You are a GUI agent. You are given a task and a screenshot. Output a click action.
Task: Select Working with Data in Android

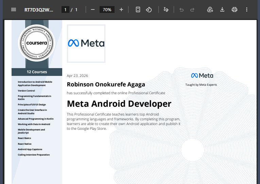(34, 124)
